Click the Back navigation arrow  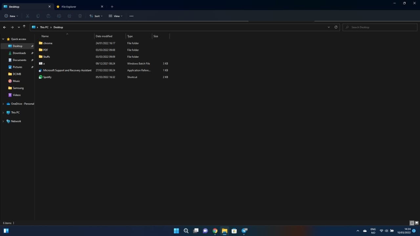coord(5,27)
